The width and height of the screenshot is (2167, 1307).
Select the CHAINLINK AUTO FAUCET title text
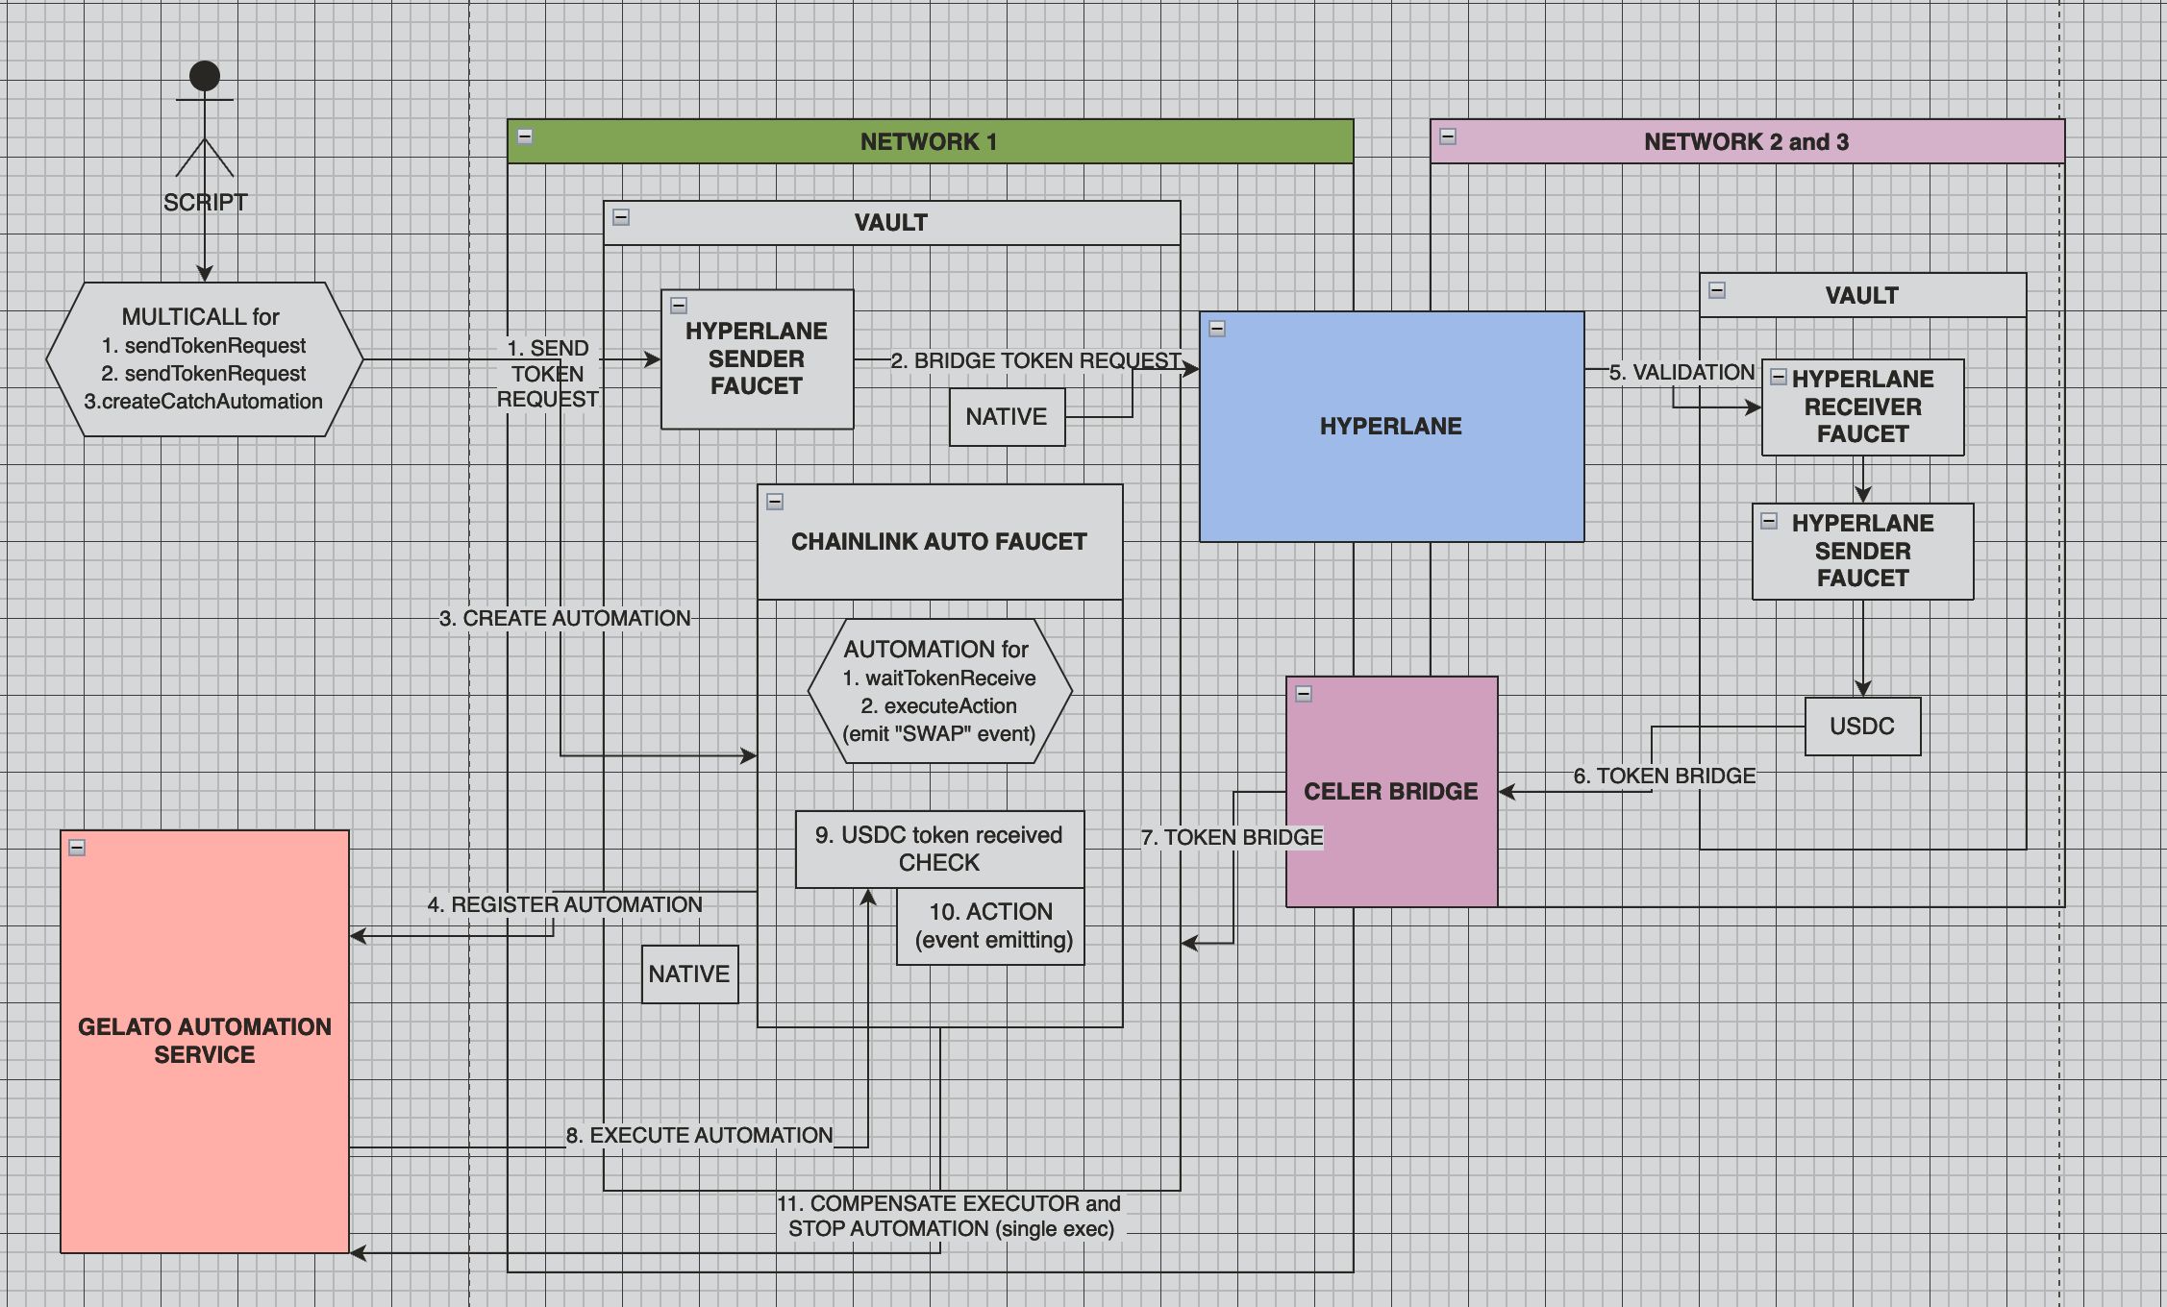point(939,542)
